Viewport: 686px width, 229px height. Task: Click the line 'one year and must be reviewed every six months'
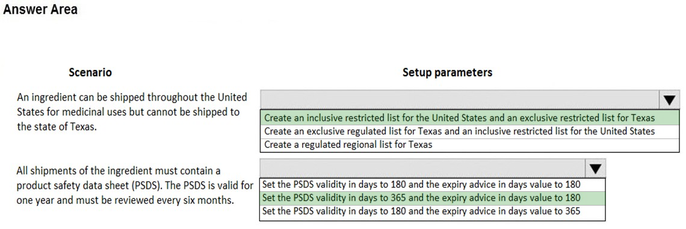click(x=127, y=201)
